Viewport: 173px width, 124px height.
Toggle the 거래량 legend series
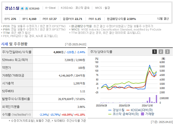[x=147, y=114]
